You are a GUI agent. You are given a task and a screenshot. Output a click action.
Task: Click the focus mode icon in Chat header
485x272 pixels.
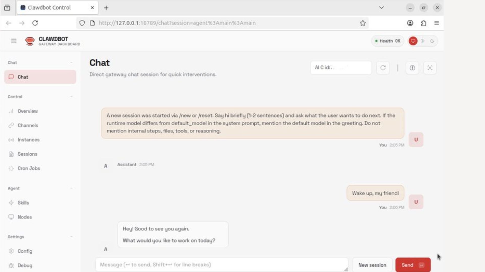(x=430, y=68)
